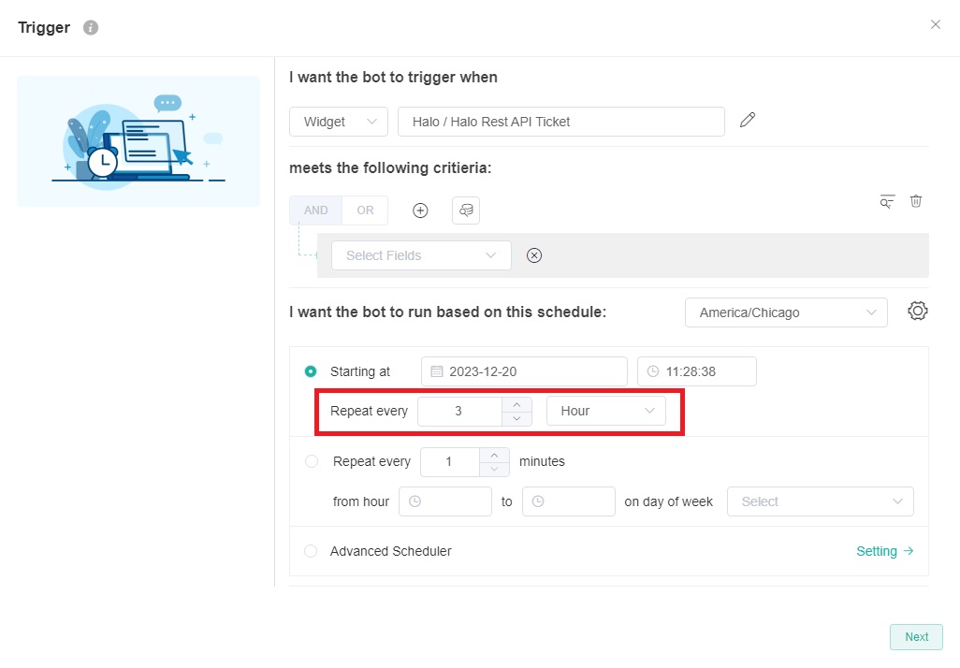
Task: Click the filter search icon above criteria
Action: [887, 201]
